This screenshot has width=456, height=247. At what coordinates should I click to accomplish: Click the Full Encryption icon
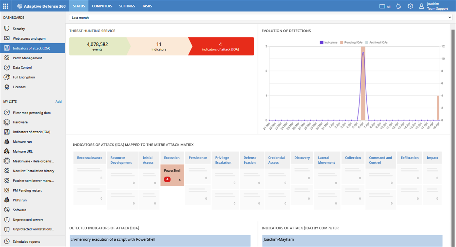coord(7,77)
